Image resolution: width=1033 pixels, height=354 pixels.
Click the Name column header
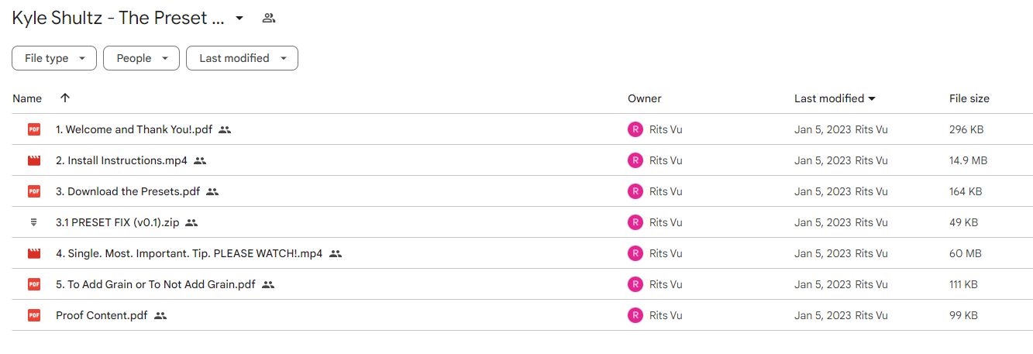[x=27, y=98]
